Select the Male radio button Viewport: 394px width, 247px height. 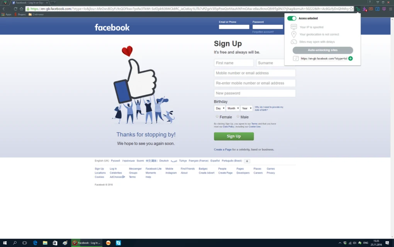tap(238, 117)
